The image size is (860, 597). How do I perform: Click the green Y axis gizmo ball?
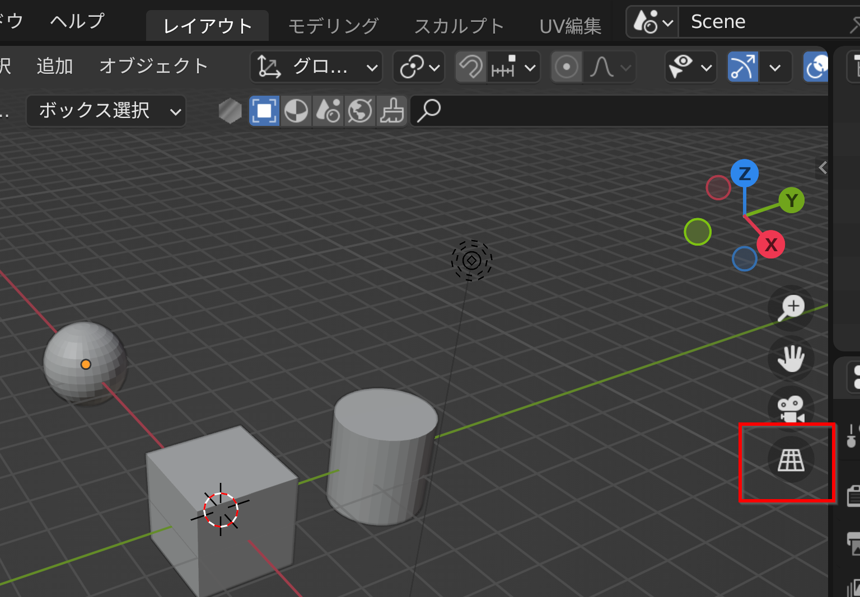pos(791,200)
